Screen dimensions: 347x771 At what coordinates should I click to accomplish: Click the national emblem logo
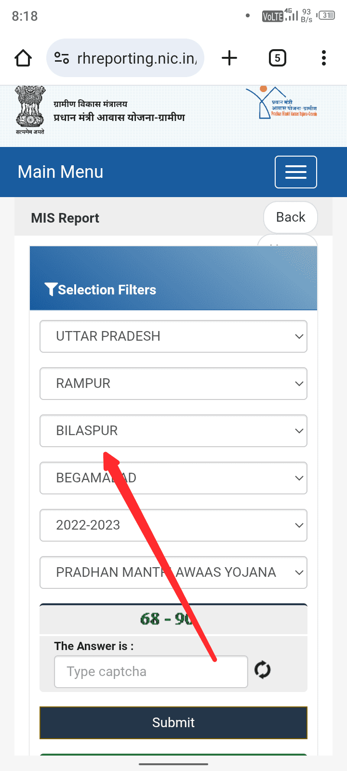click(30, 110)
